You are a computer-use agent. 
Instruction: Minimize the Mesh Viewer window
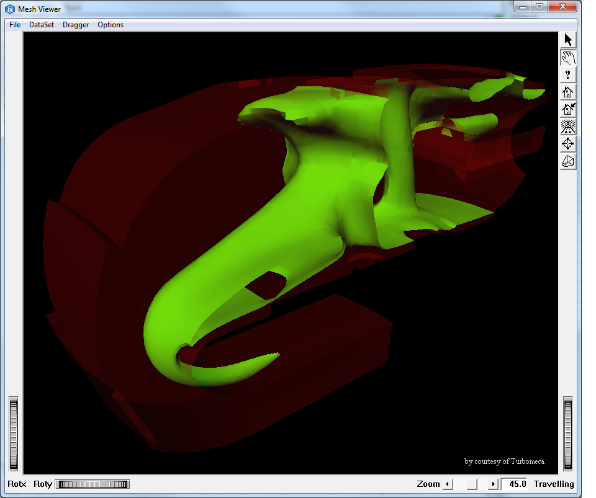click(x=522, y=6)
